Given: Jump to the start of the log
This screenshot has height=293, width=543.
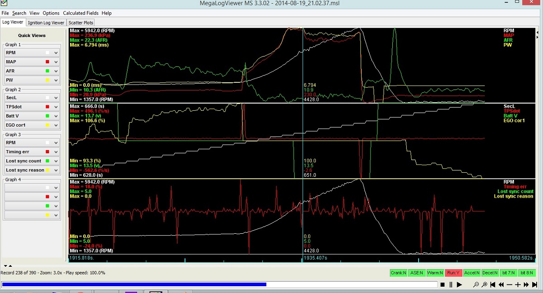Looking at the screenshot, I should [x=493, y=285].
